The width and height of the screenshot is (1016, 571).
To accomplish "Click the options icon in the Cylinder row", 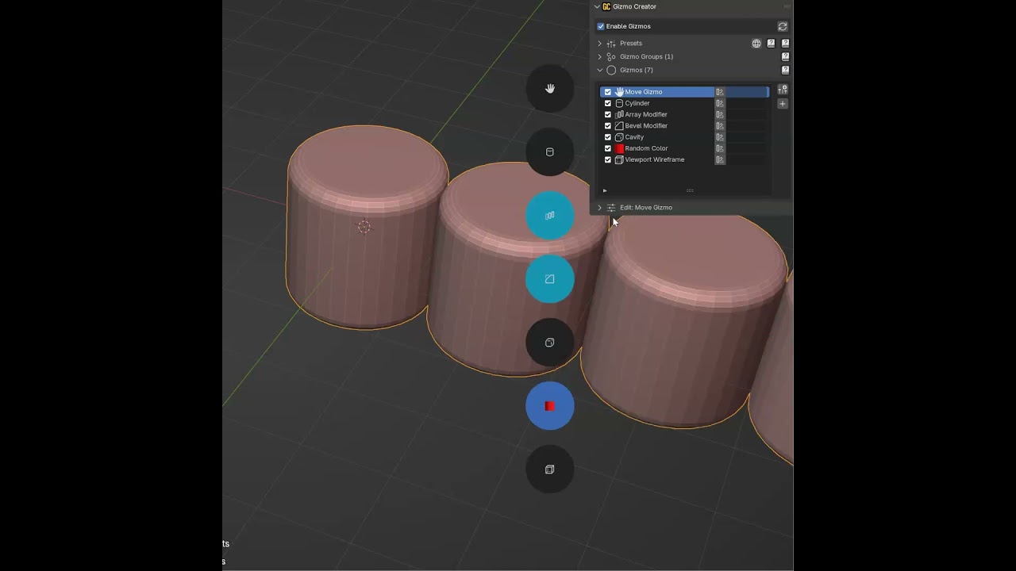I will point(720,103).
